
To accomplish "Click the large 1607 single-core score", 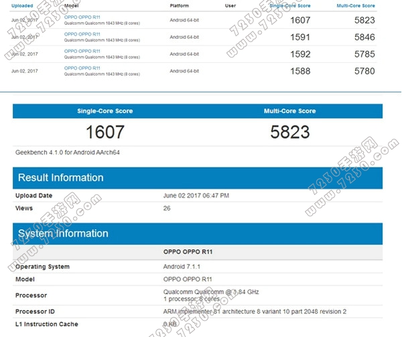I will [105, 132].
